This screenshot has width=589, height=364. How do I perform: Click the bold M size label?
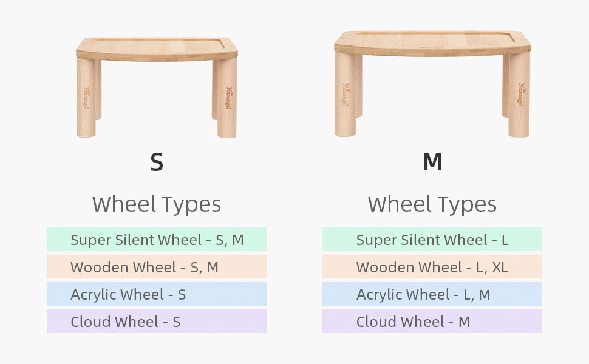click(432, 162)
